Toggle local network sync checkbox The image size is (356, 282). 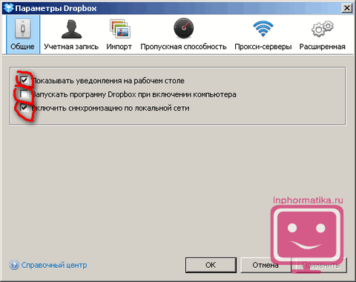[x=24, y=108]
